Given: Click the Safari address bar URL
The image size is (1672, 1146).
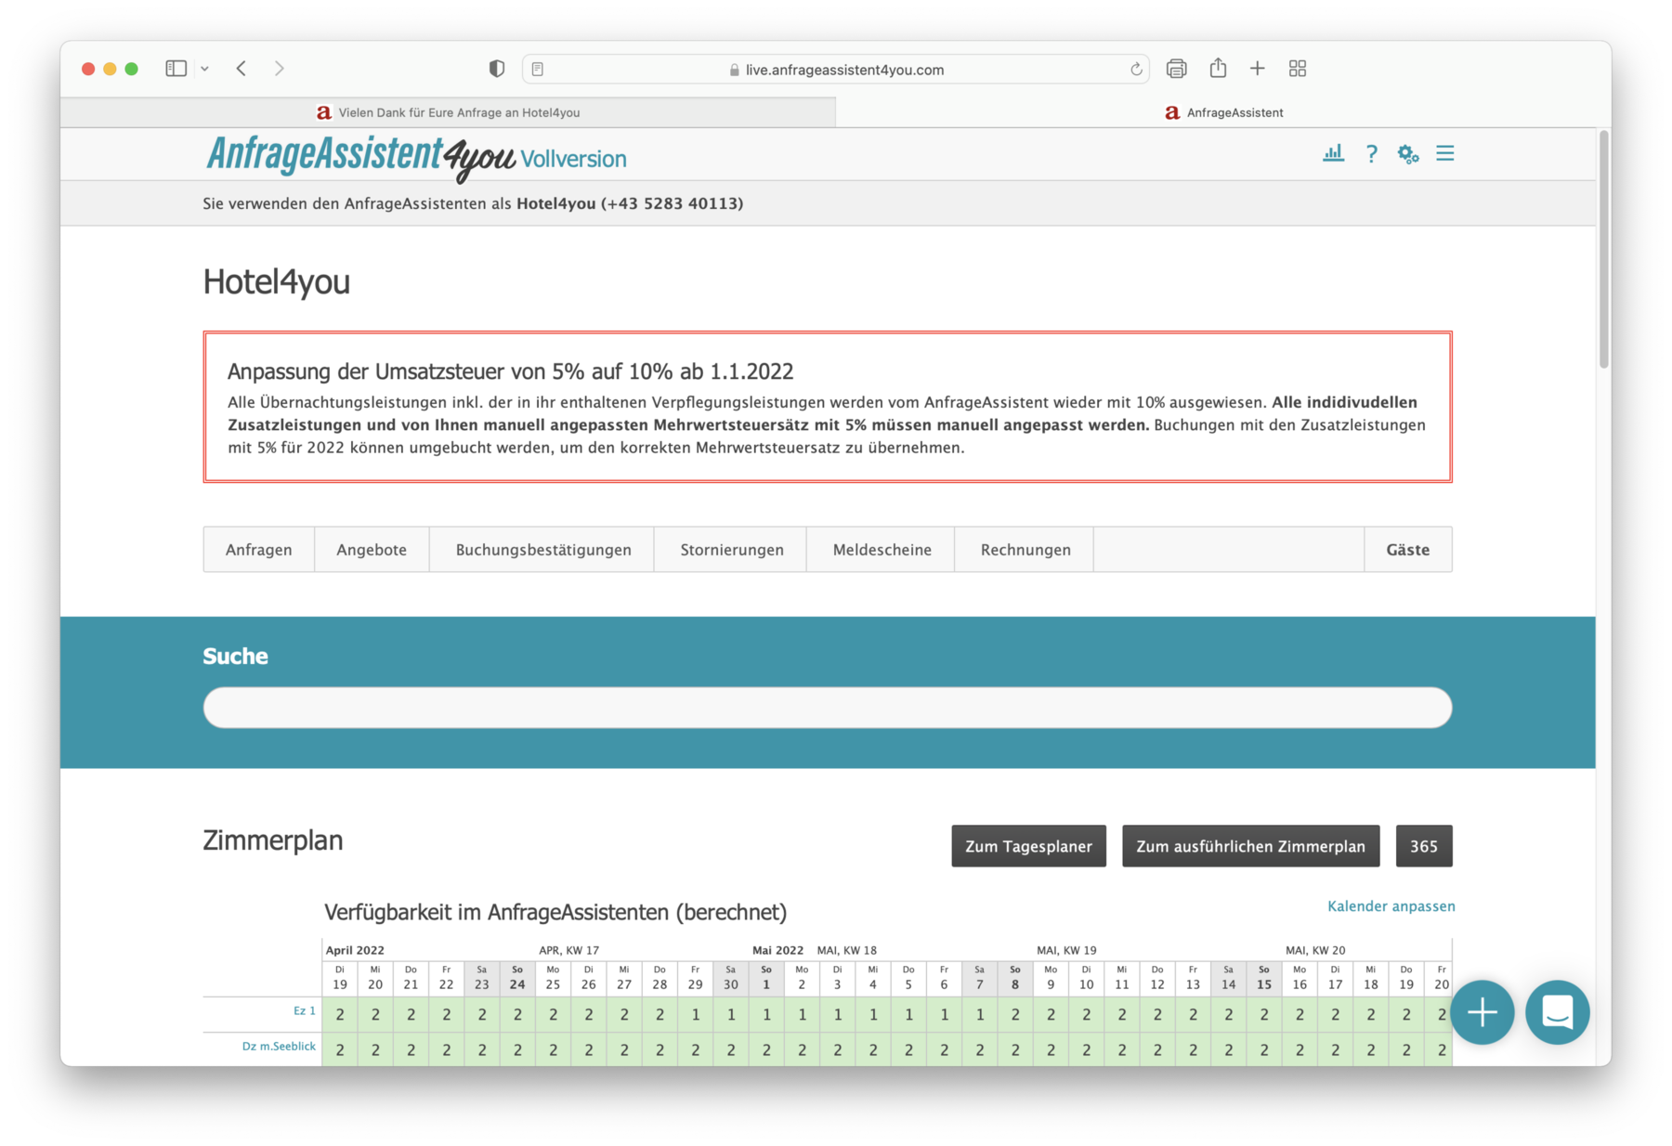Looking at the screenshot, I should (844, 70).
